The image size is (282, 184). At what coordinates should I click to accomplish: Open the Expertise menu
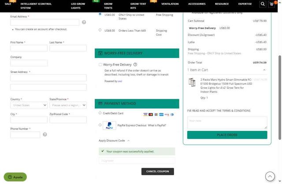tap(245, 4)
